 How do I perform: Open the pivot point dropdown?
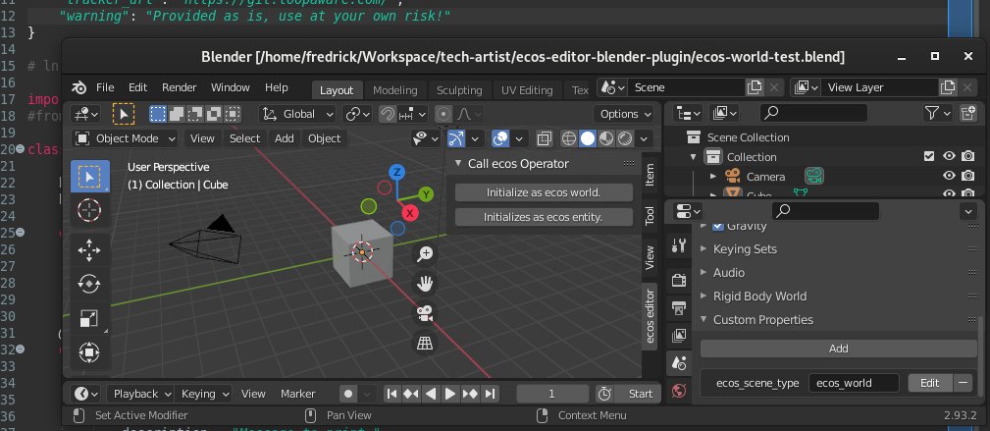[357, 115]
